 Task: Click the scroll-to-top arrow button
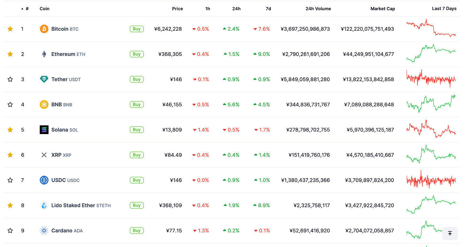click(450, 234)
